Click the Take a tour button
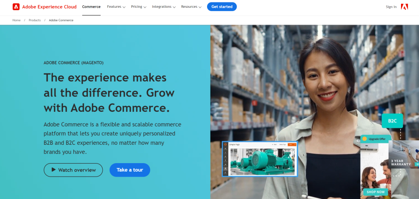 coord(130,170)
